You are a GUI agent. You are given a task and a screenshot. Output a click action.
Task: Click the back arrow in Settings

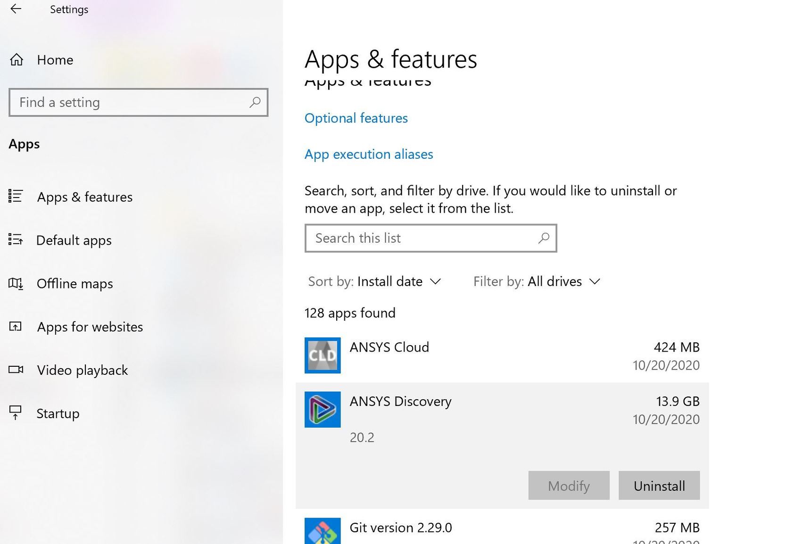pyautogui.click(x=16, y=9)
